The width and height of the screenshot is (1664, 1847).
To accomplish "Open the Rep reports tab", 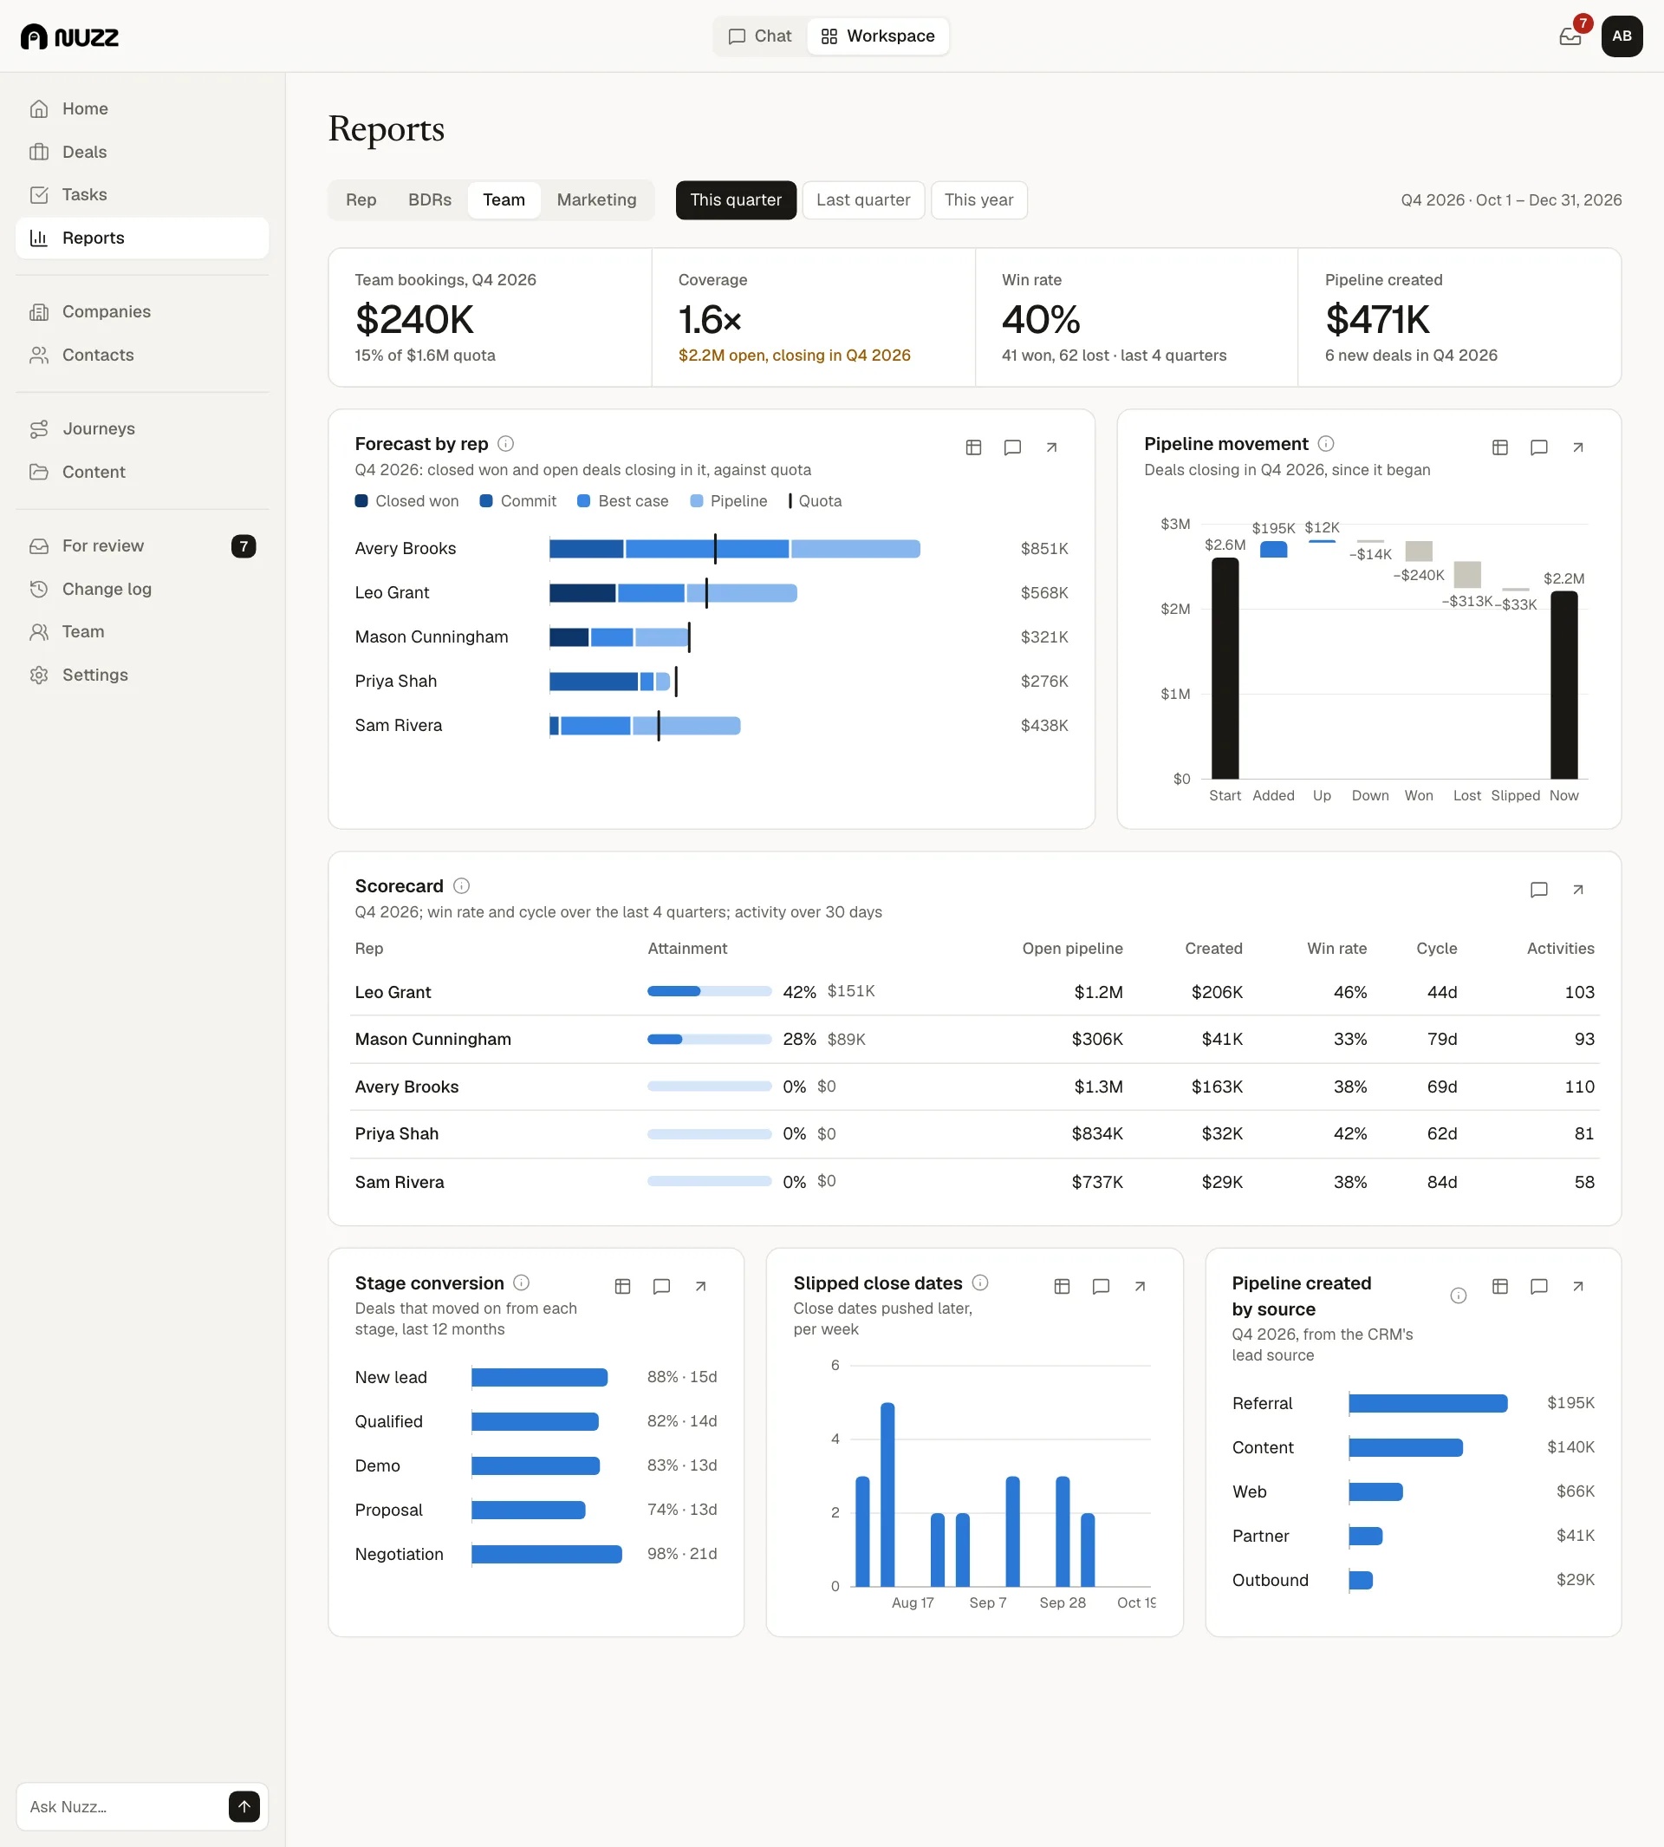I will [x=361, y=200].
